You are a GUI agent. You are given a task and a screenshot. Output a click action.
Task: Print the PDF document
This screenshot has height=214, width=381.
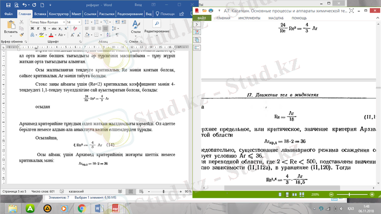click(211, 10)
